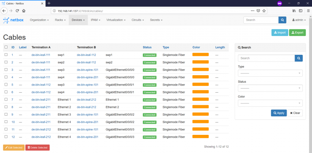This screenshot has width=312, height=153.
Task: Show site information icon in address bar
Action: click(54, 11)
